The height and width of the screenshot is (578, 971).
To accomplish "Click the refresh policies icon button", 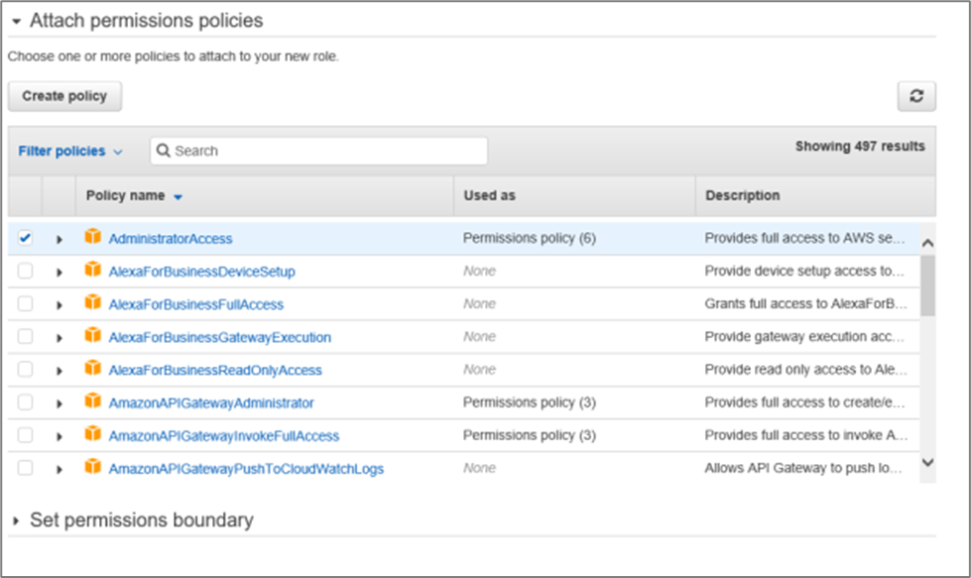I will click(916, 96).
